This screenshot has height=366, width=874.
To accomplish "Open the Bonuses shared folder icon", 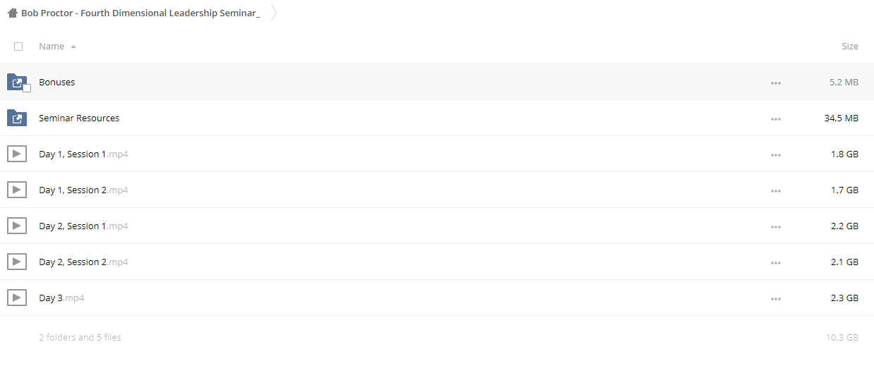I will click(17, 82).
